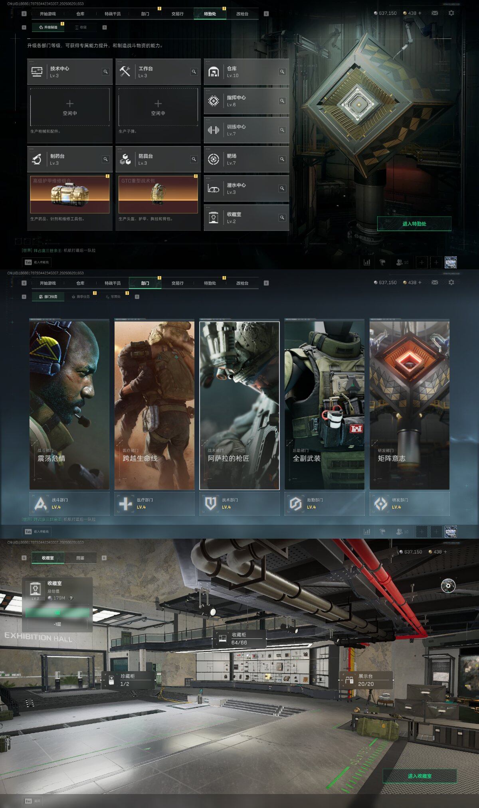This screenshot has height=808, width=479.
Task: Select the highlighted green floor button
Action: (x=57, y=613)
